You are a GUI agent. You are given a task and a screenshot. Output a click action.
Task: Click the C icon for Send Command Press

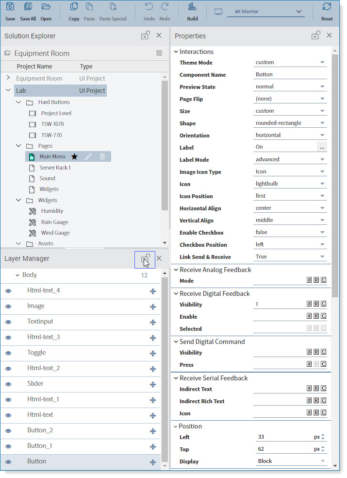pos(324,364)
